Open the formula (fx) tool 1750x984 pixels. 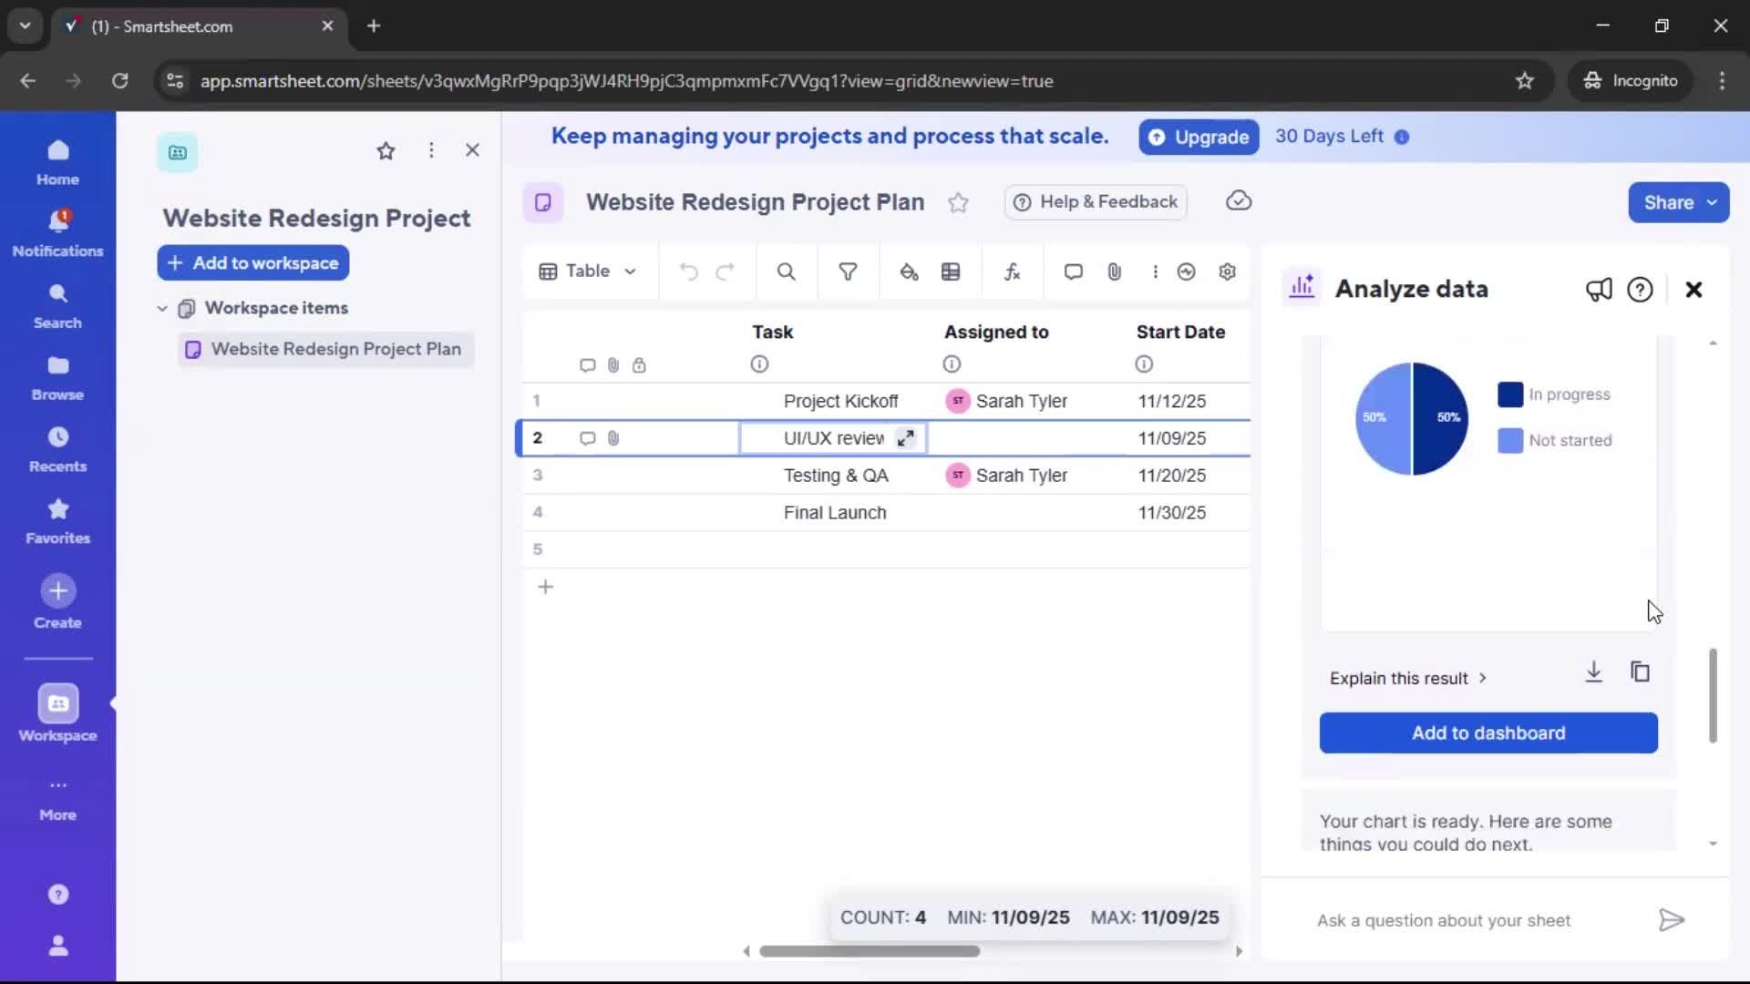click(1012, 272)
